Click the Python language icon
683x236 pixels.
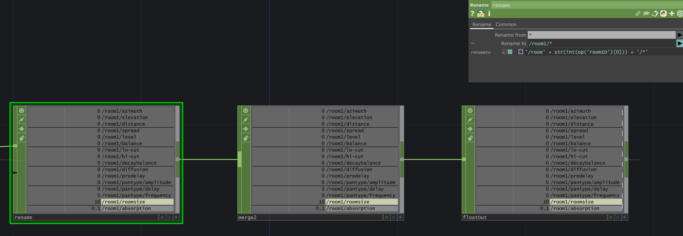point(663,13)
